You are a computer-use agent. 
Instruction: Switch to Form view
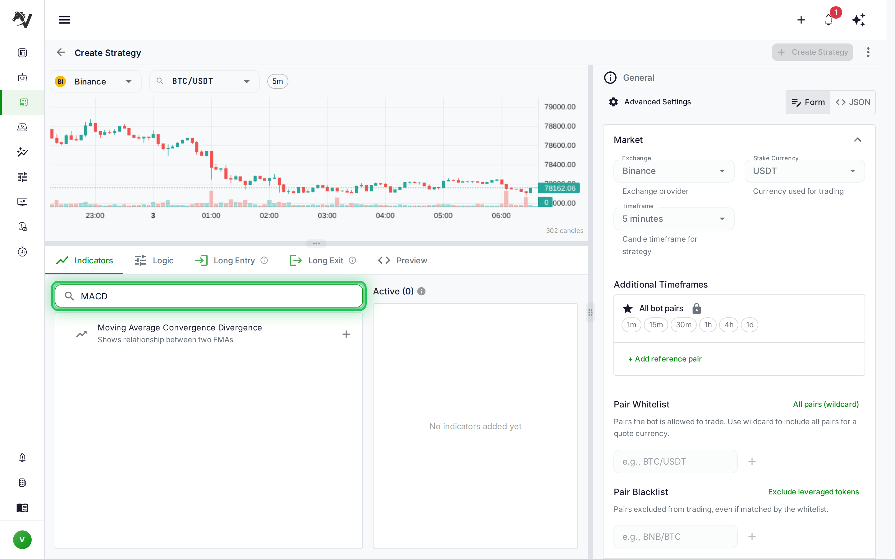808,102
